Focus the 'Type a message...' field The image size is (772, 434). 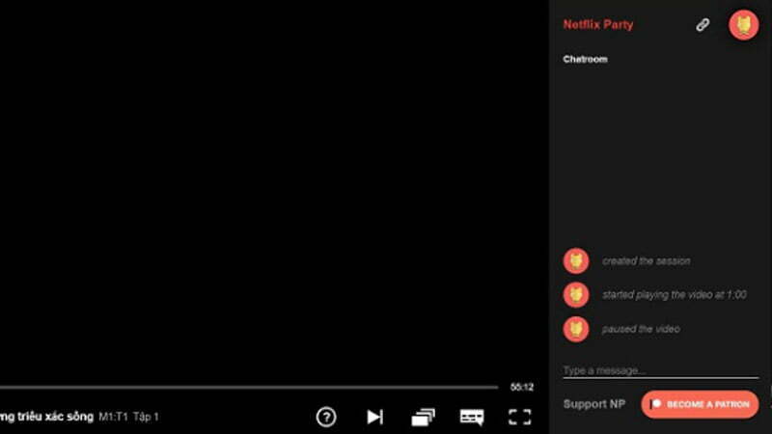tap(661, 370)
